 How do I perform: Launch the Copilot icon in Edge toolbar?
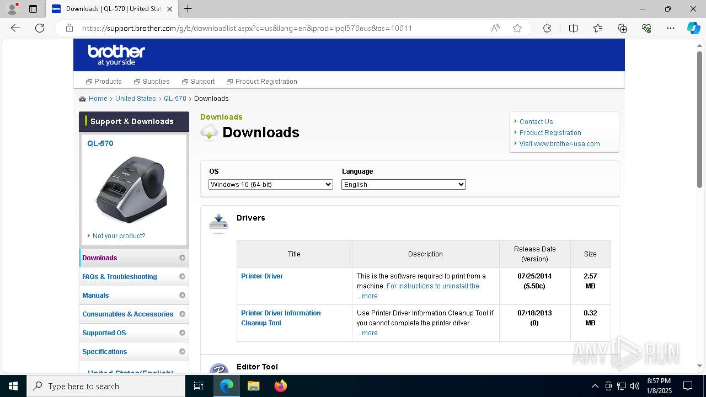point(693,28)
